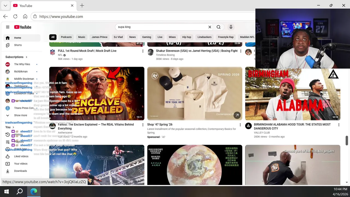Reload the browser page
350x197 pixels.
[x=15, y=16]
